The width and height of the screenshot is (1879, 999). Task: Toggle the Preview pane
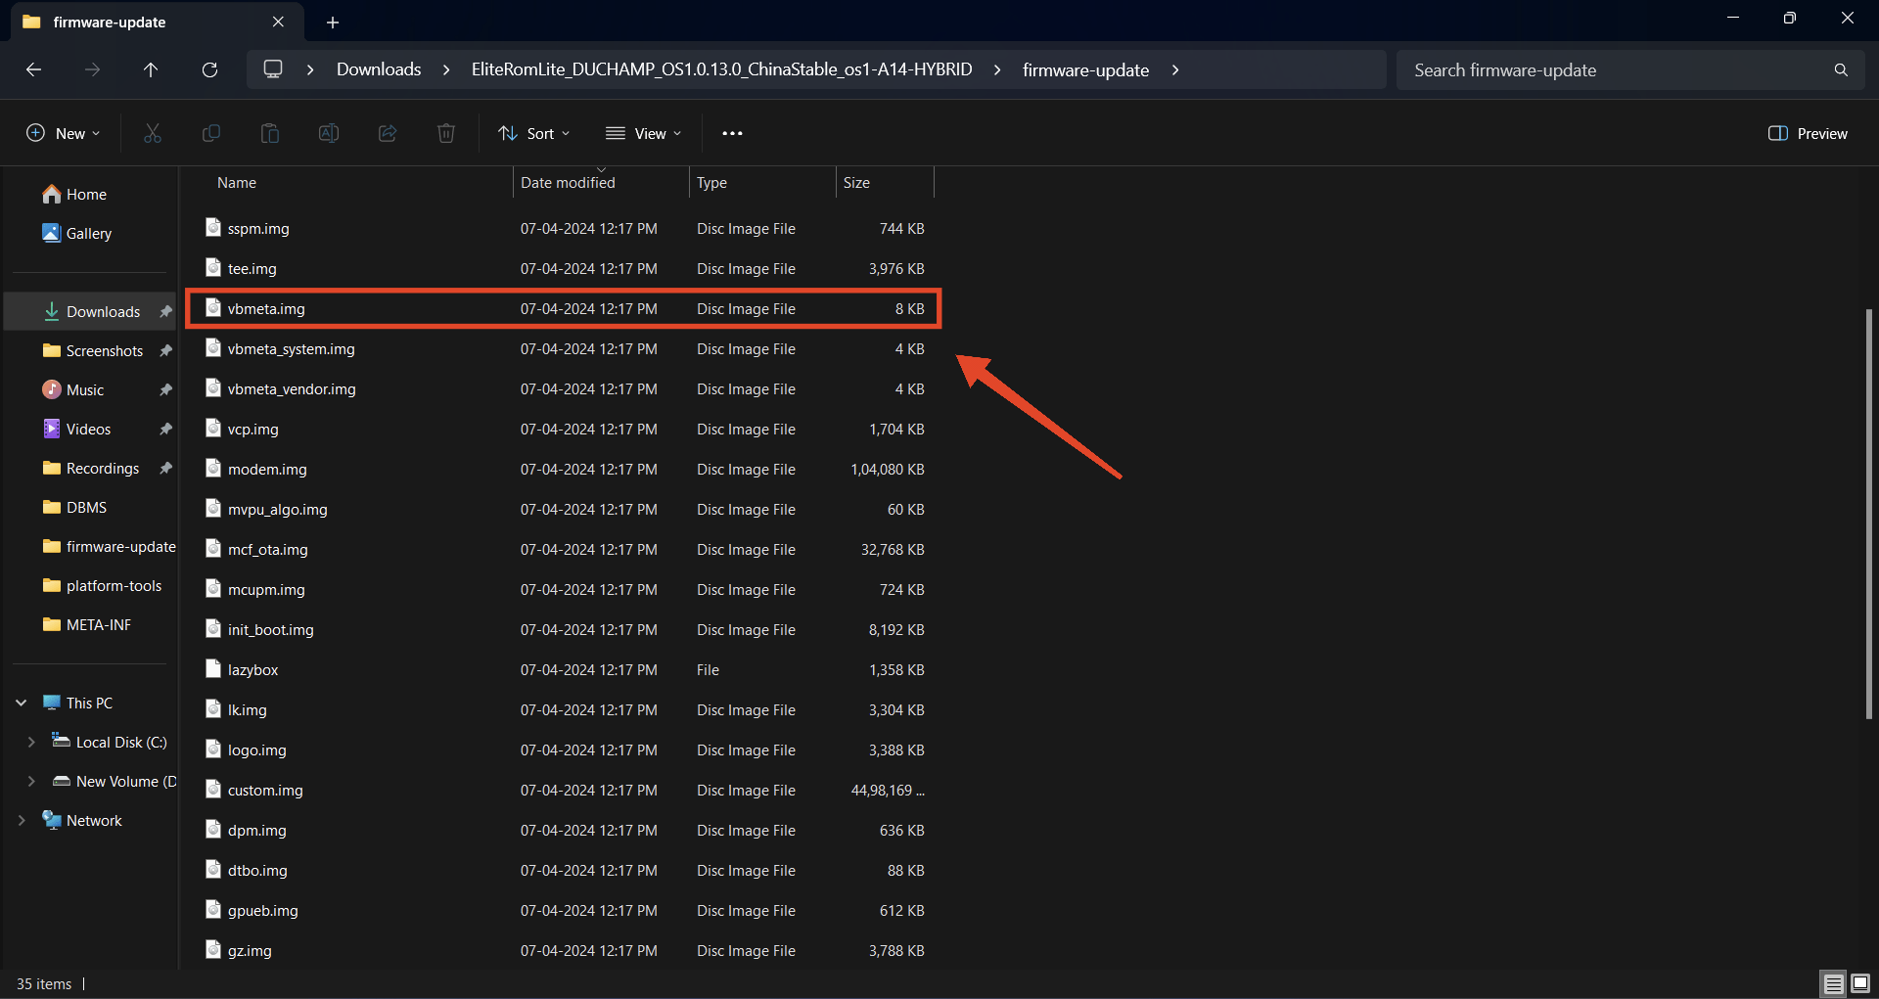pos(1808,134)
